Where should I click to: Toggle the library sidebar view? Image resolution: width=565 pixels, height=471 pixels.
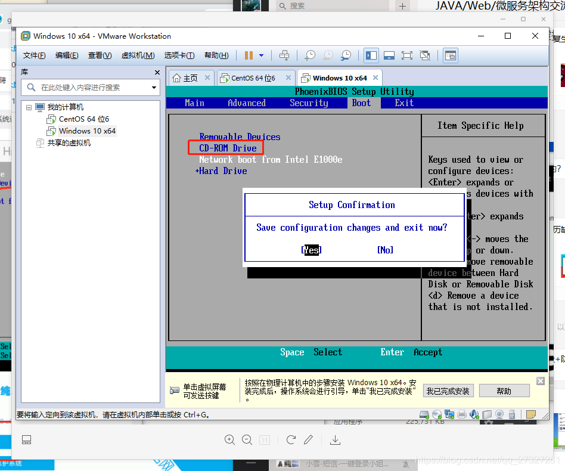[371, 55]
